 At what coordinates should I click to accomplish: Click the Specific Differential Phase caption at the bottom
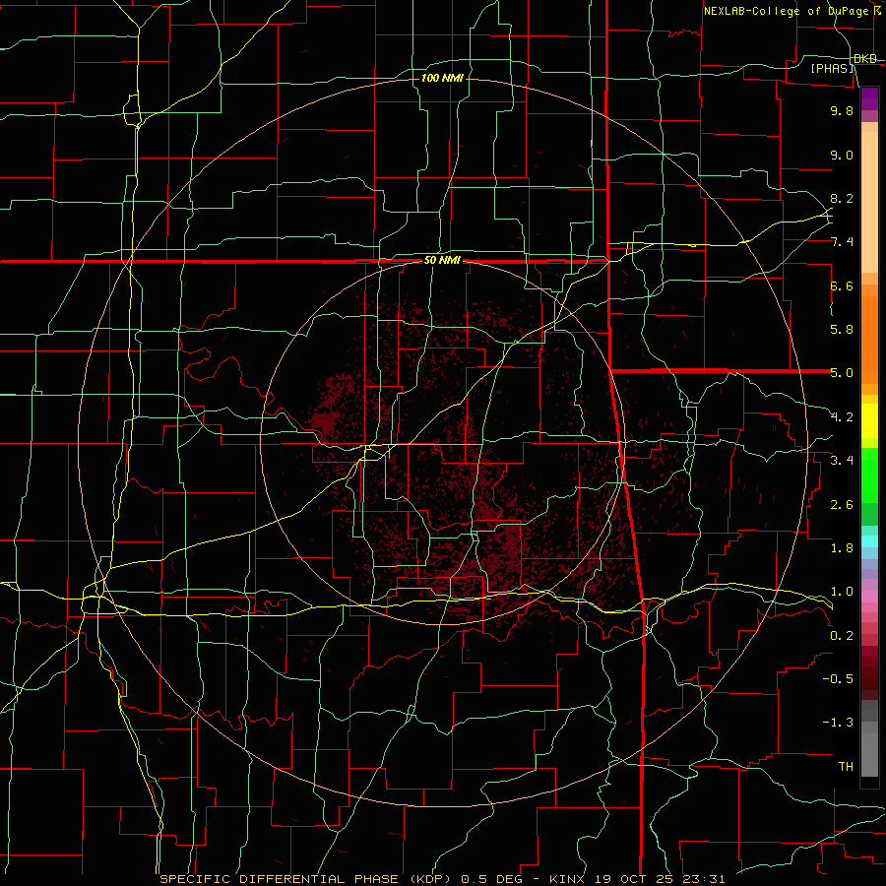point(442,879)
